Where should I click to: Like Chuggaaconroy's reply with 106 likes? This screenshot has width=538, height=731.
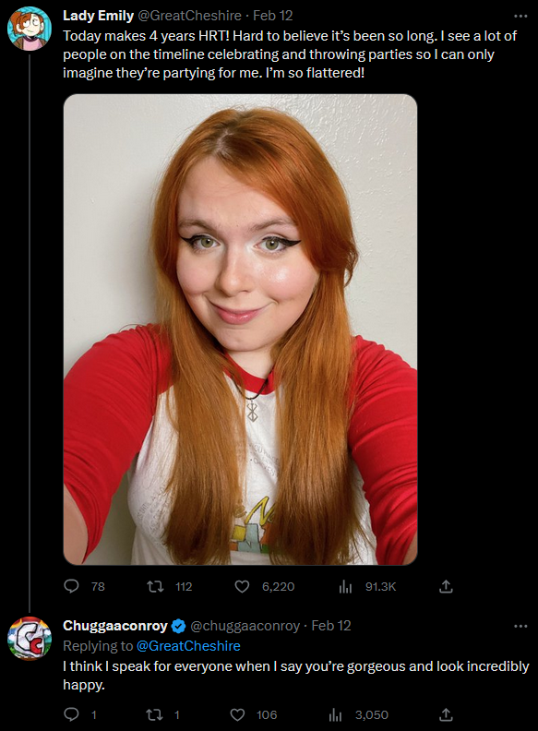(238, 714)
